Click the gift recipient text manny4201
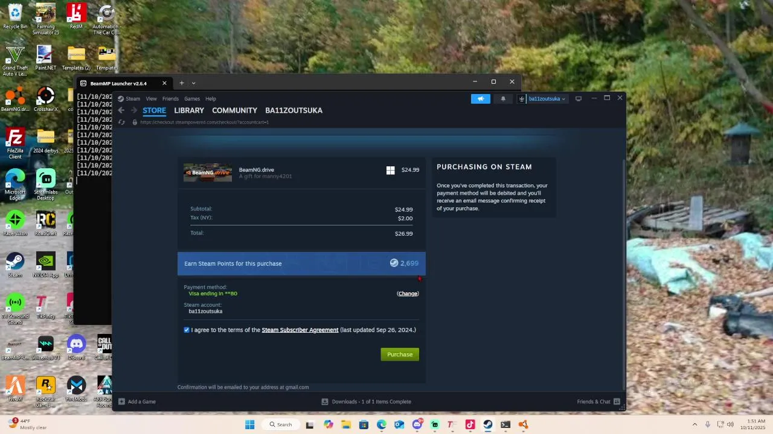The image size is (773, 434). 265,177
